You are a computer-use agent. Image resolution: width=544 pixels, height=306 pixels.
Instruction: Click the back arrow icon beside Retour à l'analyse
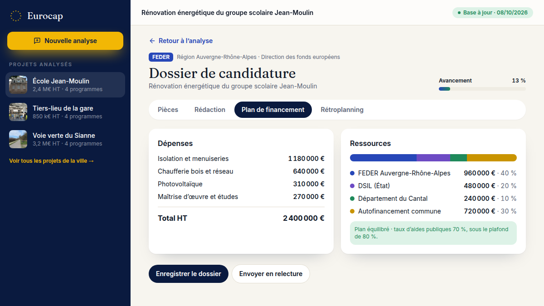tap(152, 41)
